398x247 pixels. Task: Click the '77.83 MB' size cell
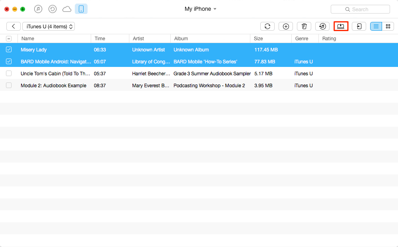(265, 62)
